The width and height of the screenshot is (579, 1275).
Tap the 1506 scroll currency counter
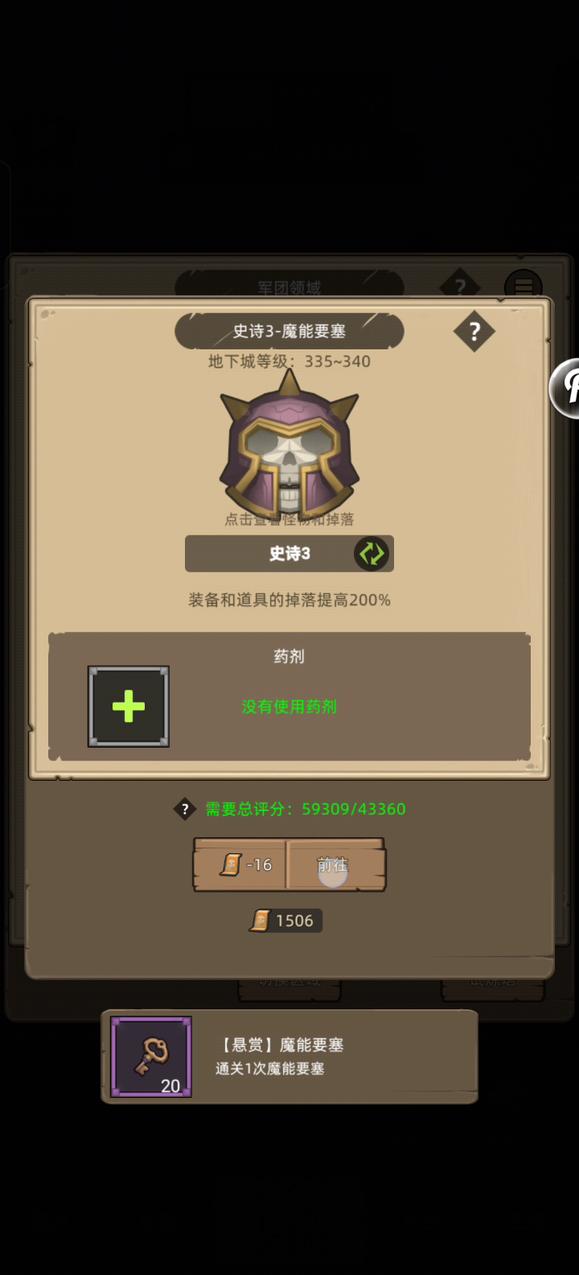[x=286, y=921]
